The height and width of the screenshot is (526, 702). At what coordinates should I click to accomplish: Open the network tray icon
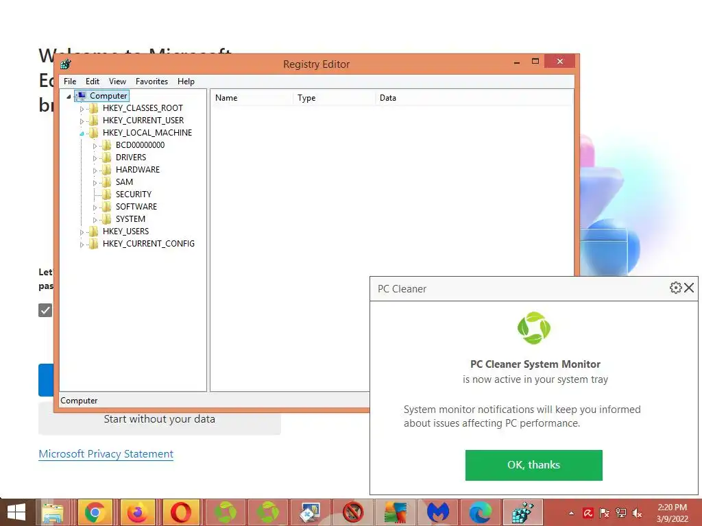coord(621,513)
